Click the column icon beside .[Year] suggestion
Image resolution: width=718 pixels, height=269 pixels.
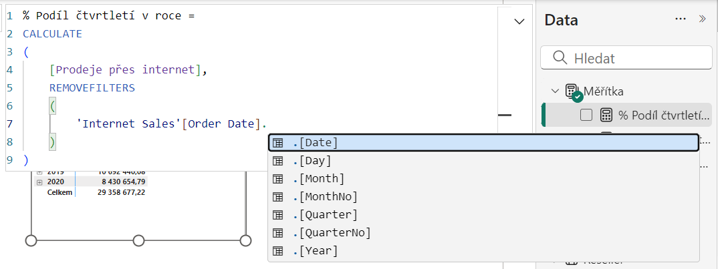tap(278, 251)
